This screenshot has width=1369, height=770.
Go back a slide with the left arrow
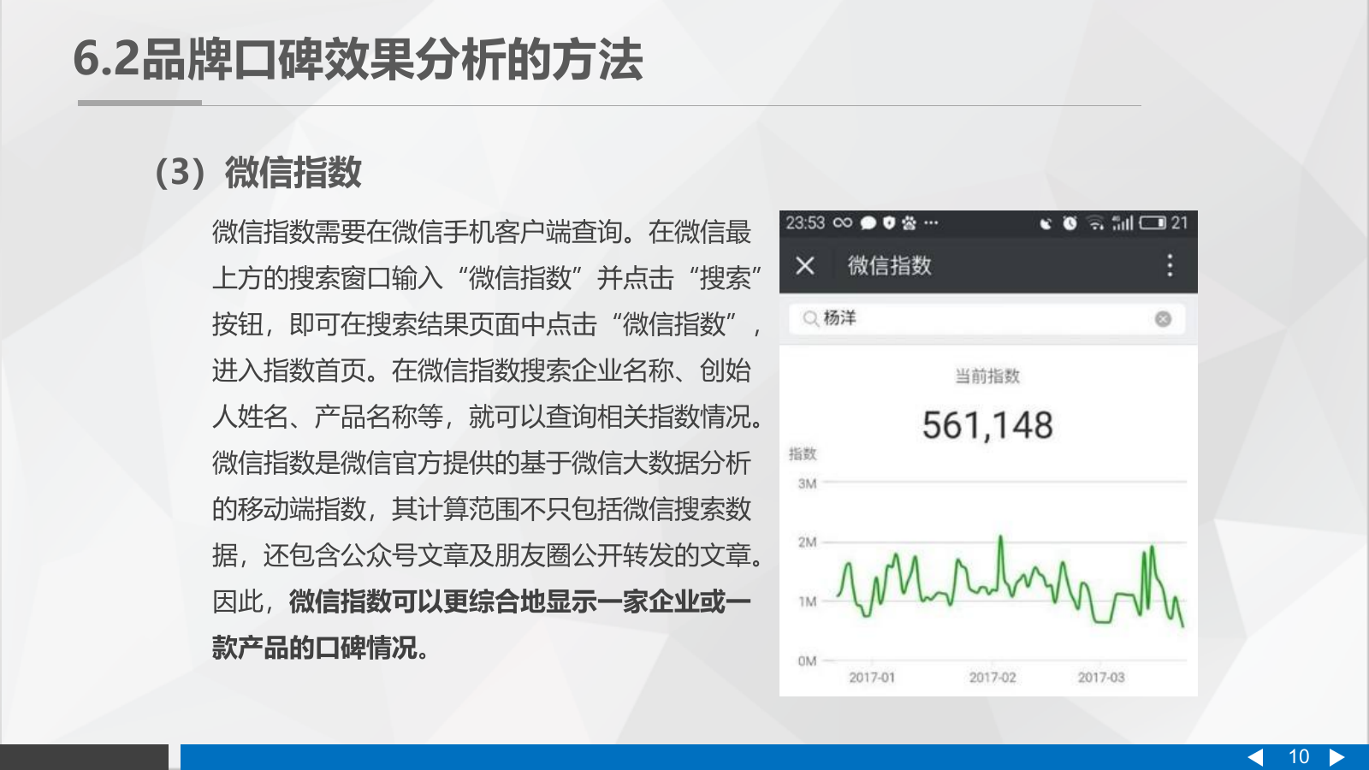(1256, 755)
